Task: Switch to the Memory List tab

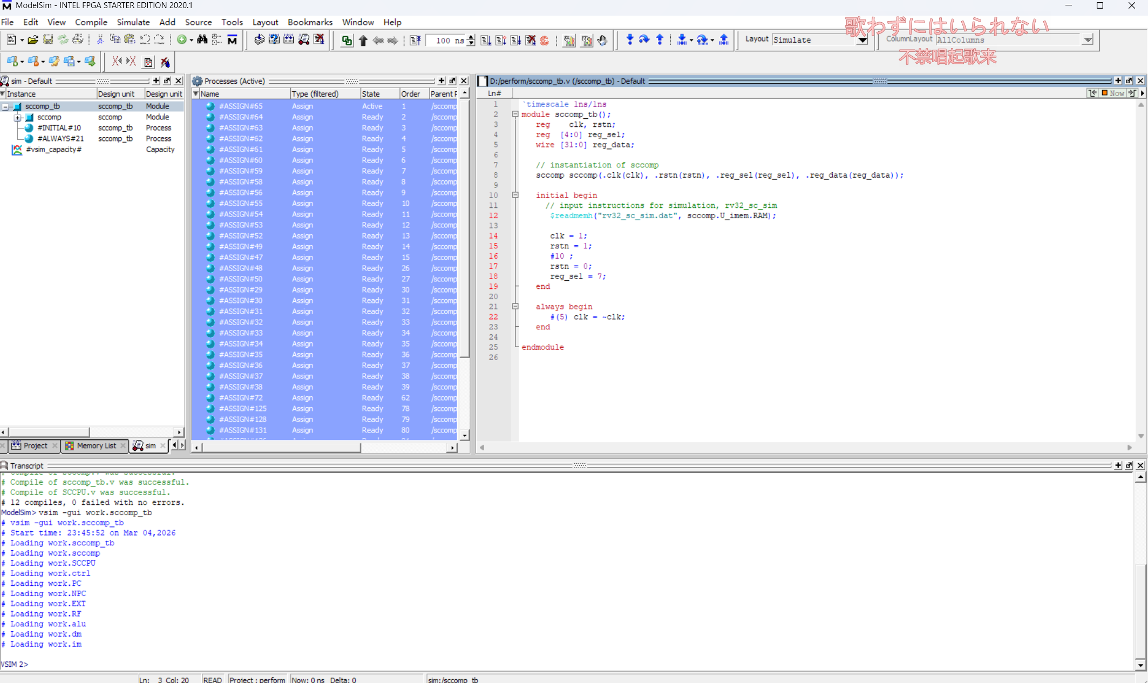Action: coord(96,445)
